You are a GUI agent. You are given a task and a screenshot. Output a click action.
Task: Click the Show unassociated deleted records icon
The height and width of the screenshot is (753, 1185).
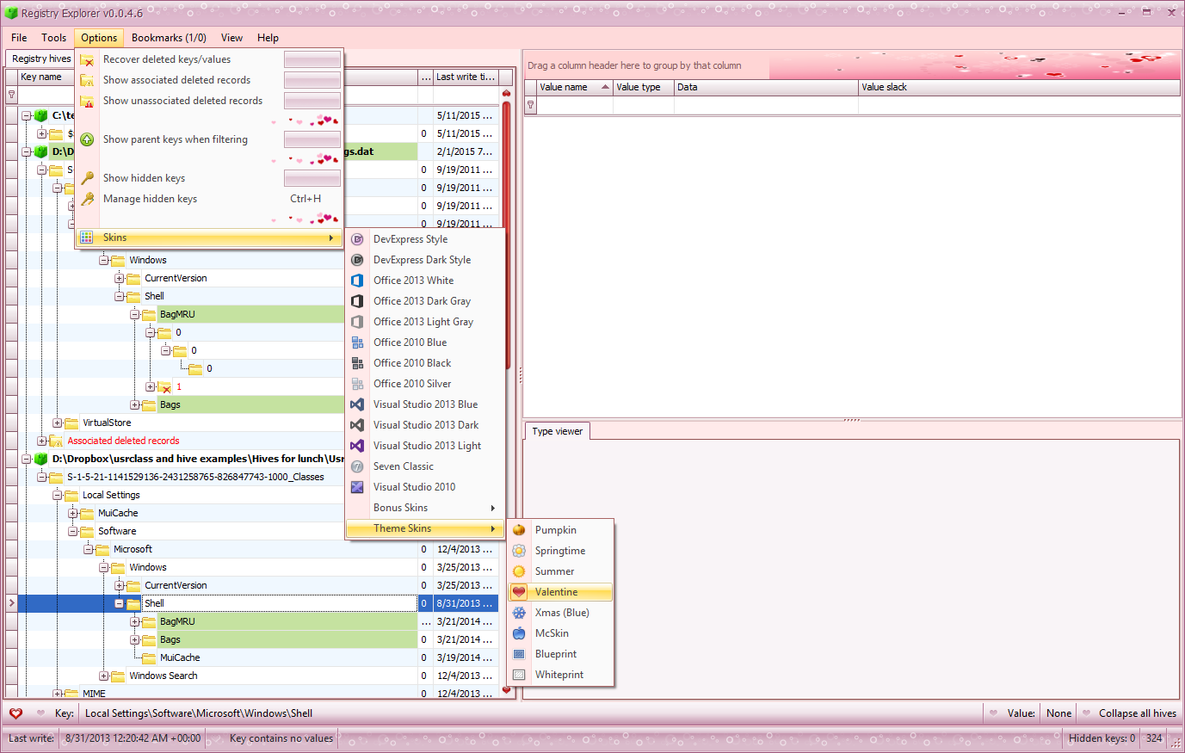click(x=87, y=101)
